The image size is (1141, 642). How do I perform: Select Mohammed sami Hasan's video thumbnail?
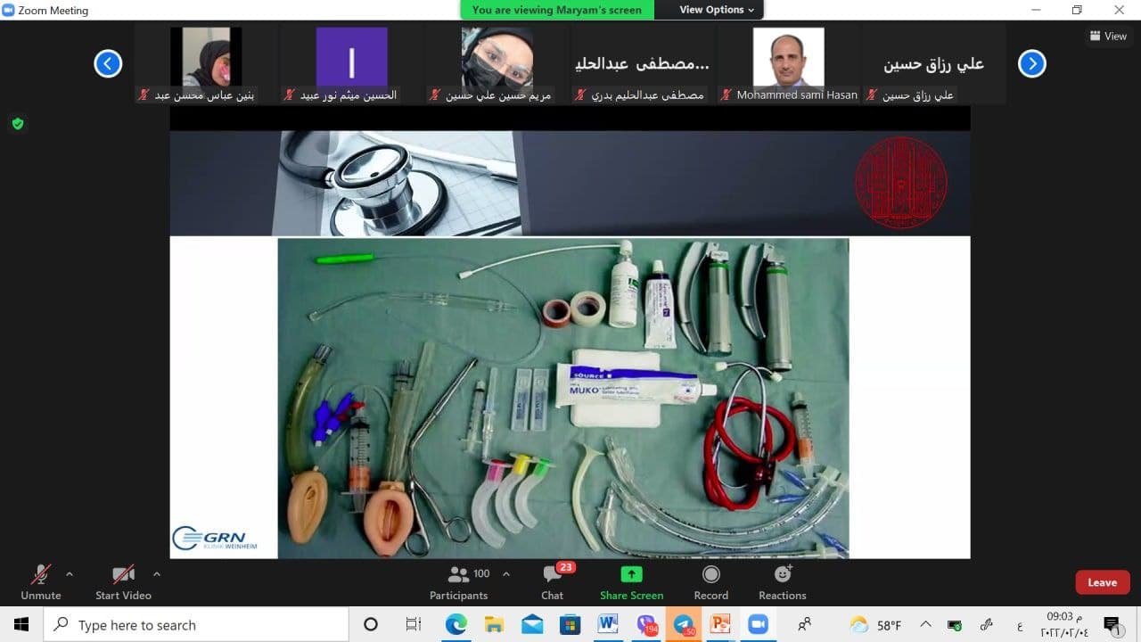pos(788,64)
